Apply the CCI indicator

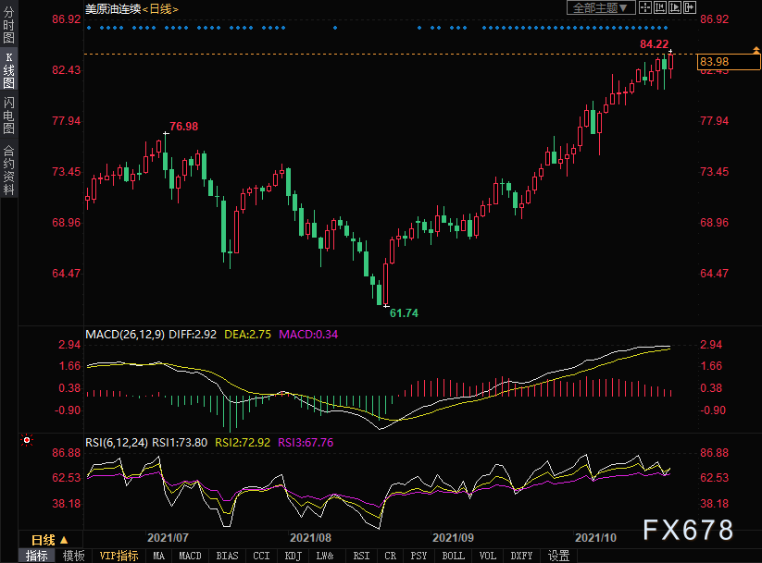click(261, 556)
